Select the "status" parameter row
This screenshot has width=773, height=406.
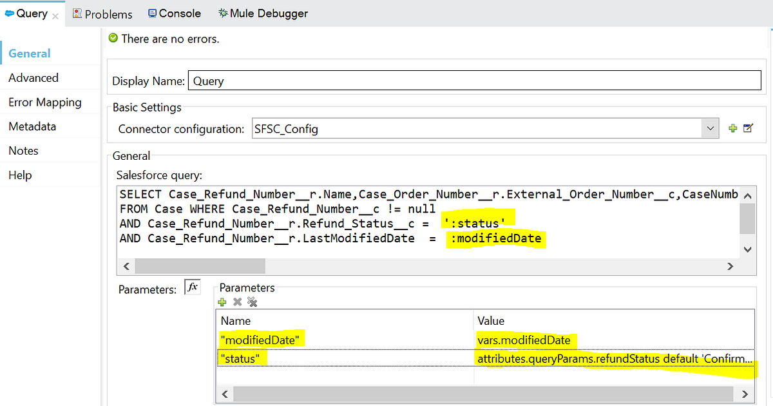coord(486,358)
